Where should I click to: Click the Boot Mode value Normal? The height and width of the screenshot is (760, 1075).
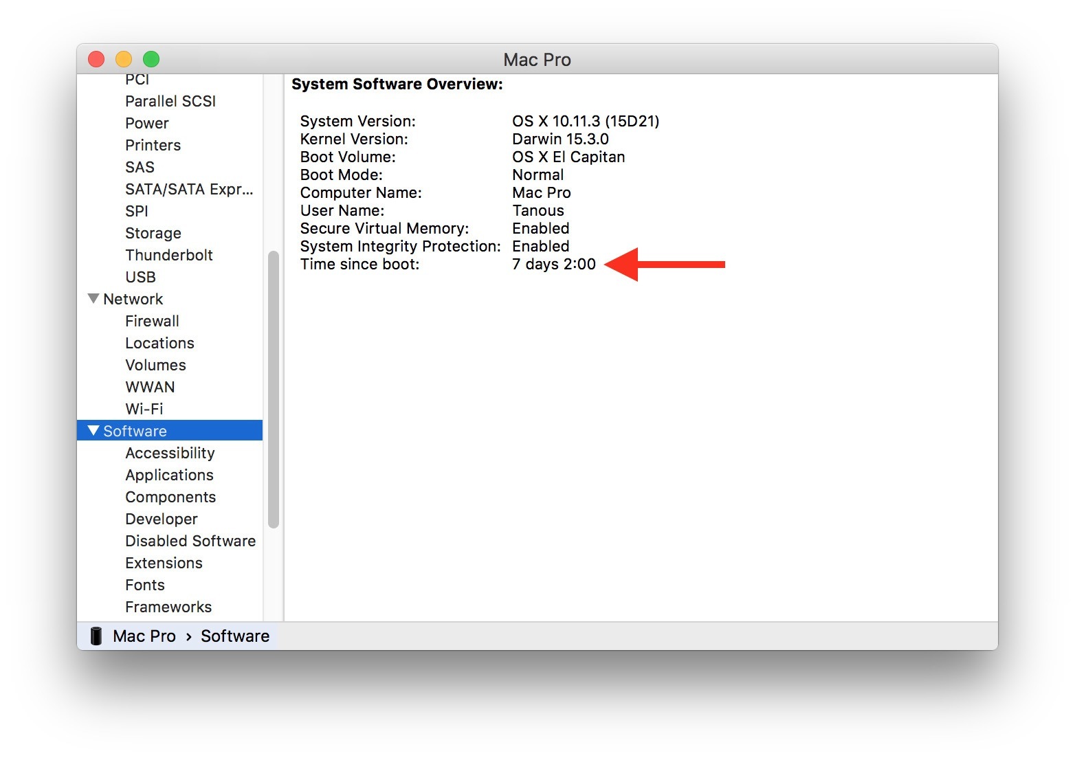538,175
